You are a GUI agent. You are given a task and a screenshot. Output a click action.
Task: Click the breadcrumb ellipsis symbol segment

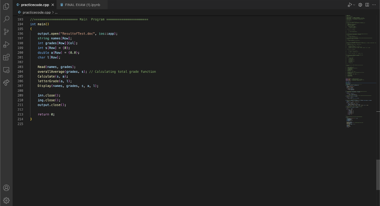pyautogui.click(x=56, y=12)
